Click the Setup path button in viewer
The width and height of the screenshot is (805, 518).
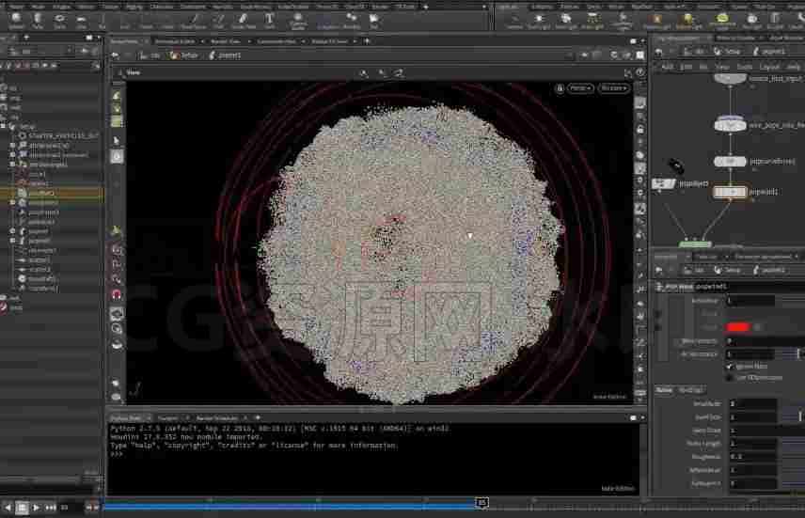pos(183,55)
